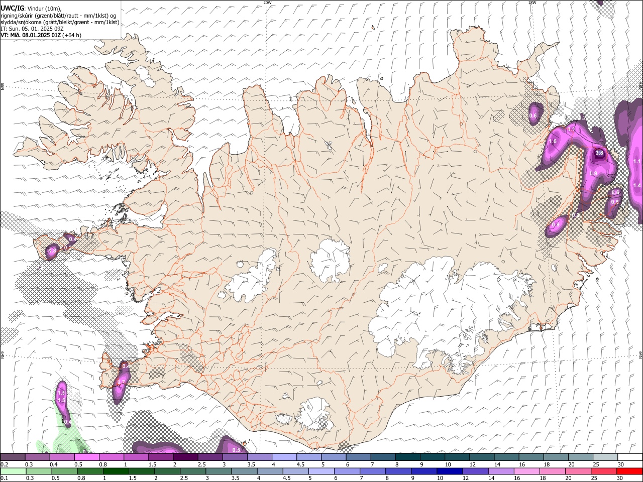
Task: Click the '14' label on the lower scale
Action: pos(491,478)
